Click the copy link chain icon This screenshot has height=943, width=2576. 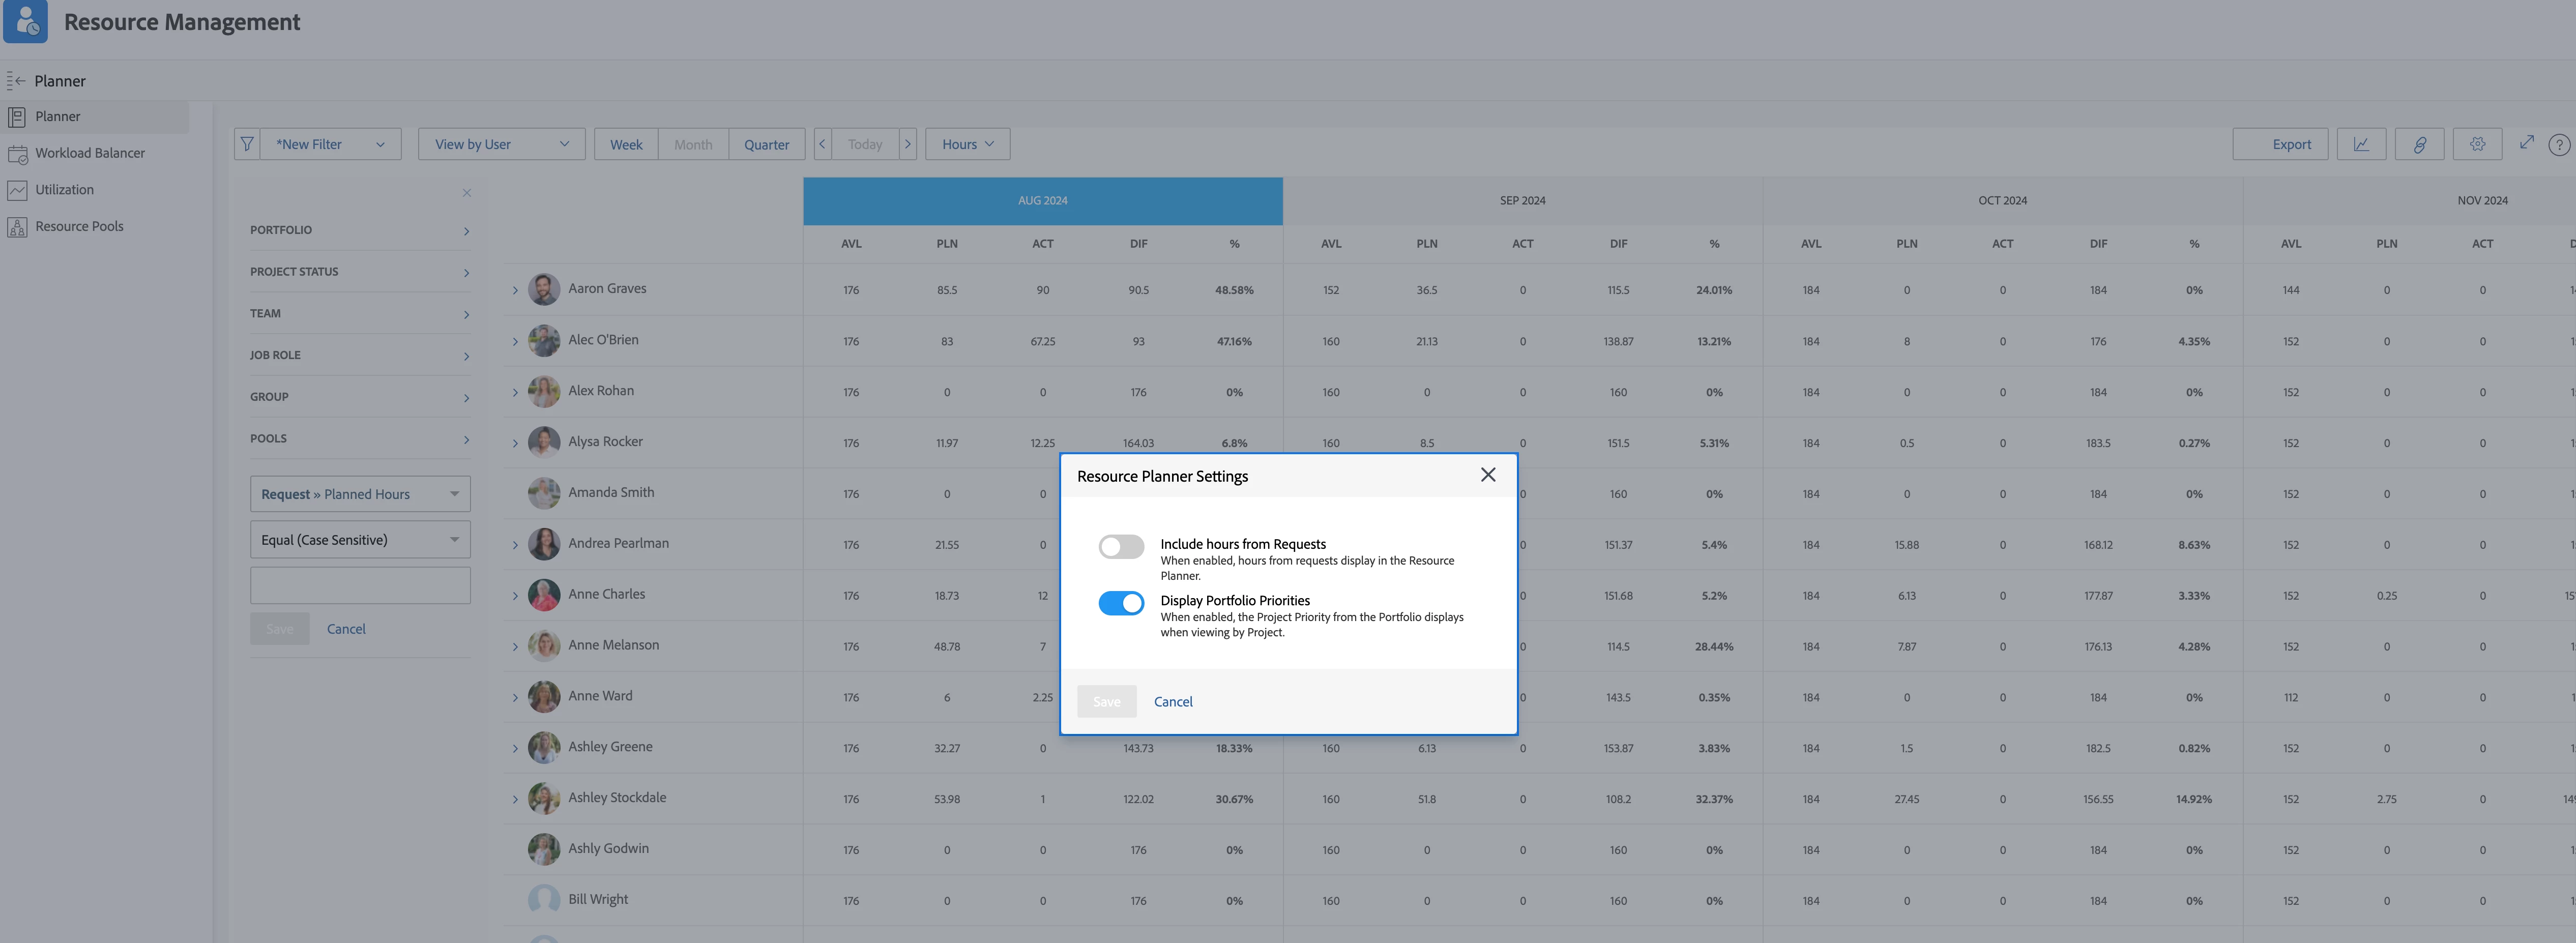pyautogui.click(x=2419, y=144)
